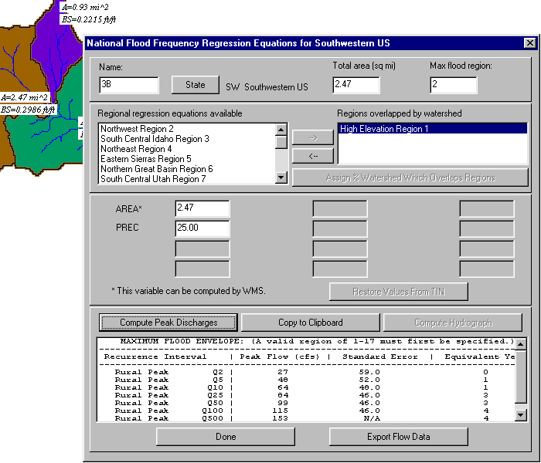Click the State button
The width and height of the screenshot is (541, 463).
pos(195,85)
